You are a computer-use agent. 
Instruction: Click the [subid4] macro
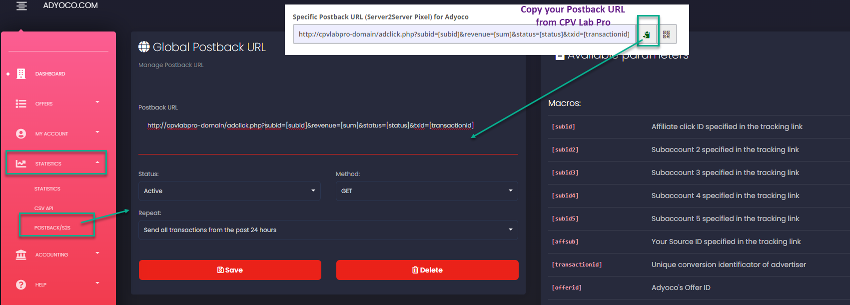coord(565,196)
